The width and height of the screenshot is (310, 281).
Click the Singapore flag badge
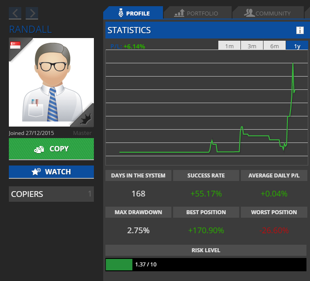coord(15,45)
